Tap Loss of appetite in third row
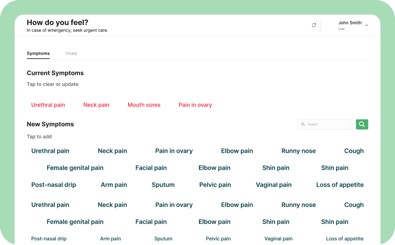The height and width of the screenshot is (245, 395). [x=340, y=185]
